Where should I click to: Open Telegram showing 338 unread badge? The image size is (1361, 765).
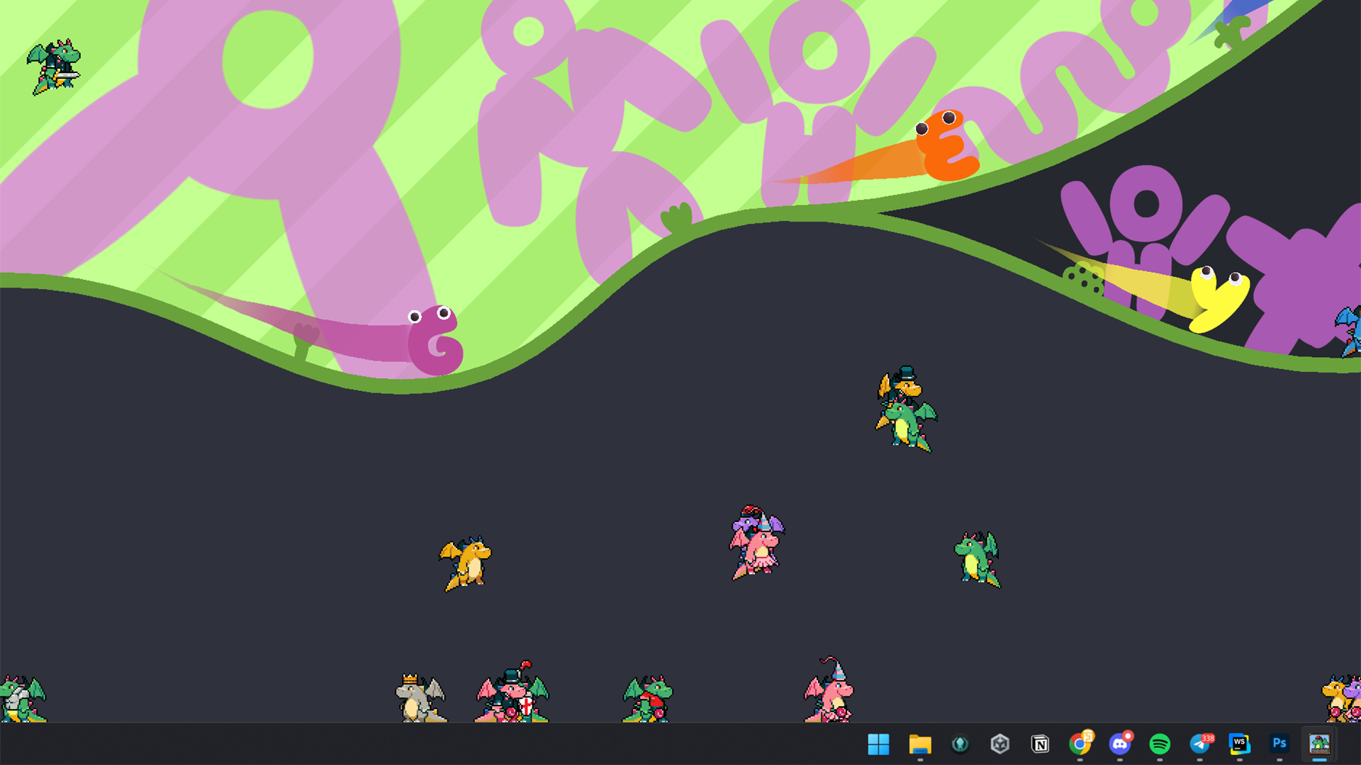click(x=1200, y=744)
